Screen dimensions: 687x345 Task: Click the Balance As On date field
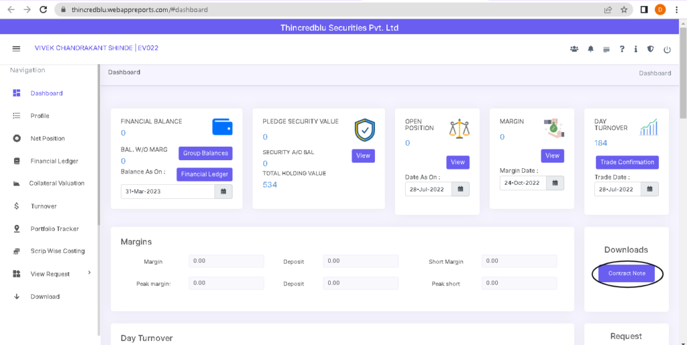tap(168, 192)
